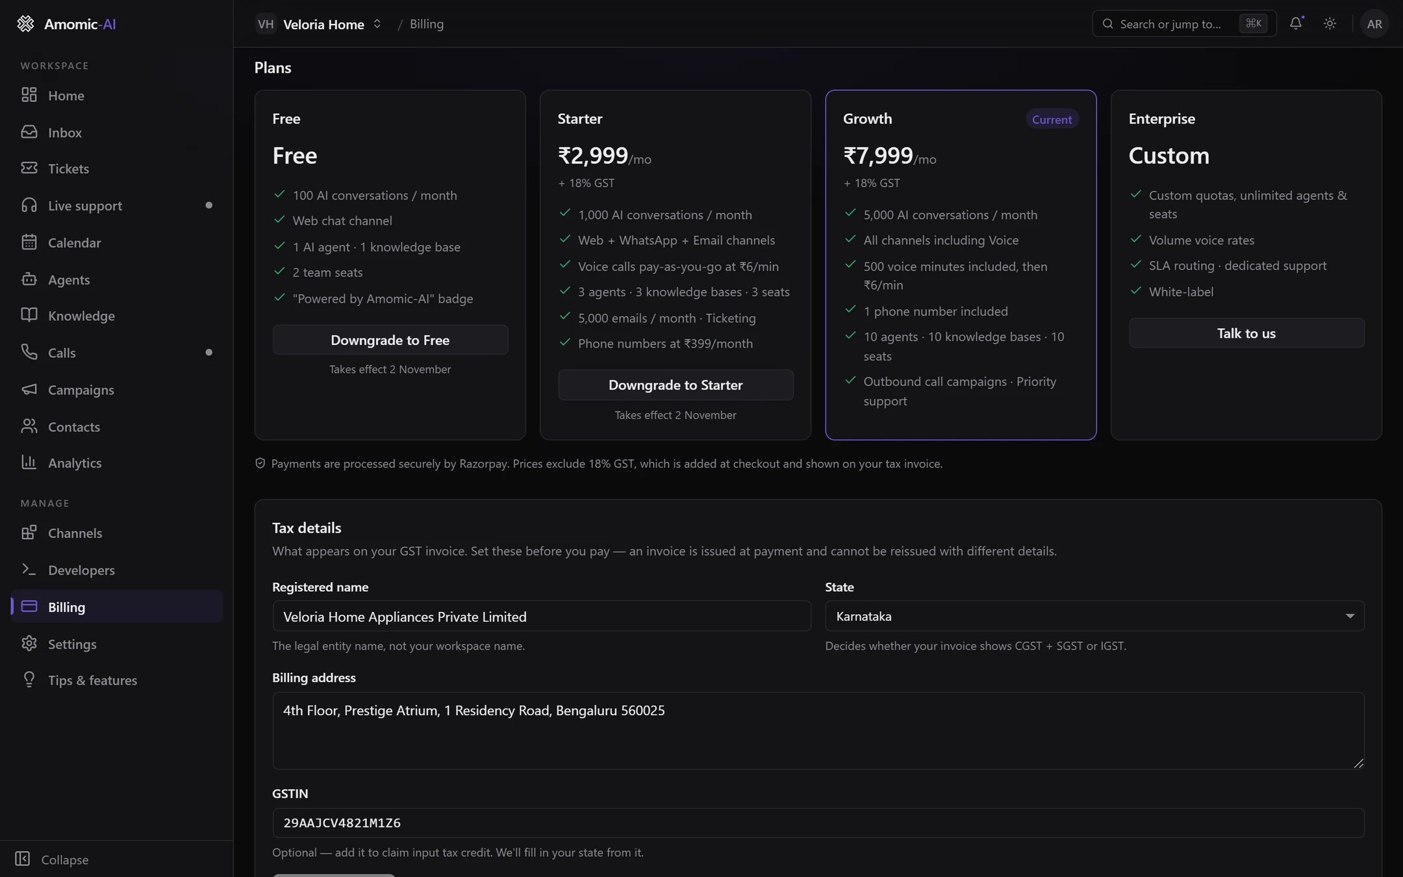
Task: Click Talk to us button
Action: 1246,333
